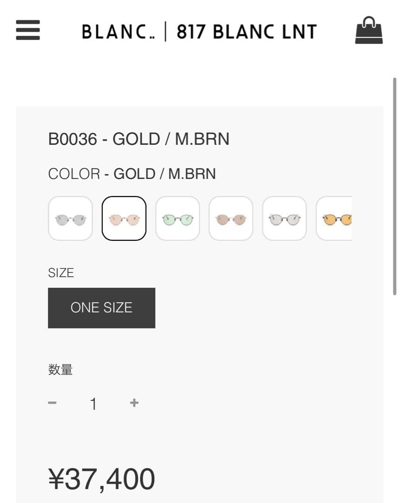Click the currently selected GOLD / M.BRN swatch

tap(124, 218)
